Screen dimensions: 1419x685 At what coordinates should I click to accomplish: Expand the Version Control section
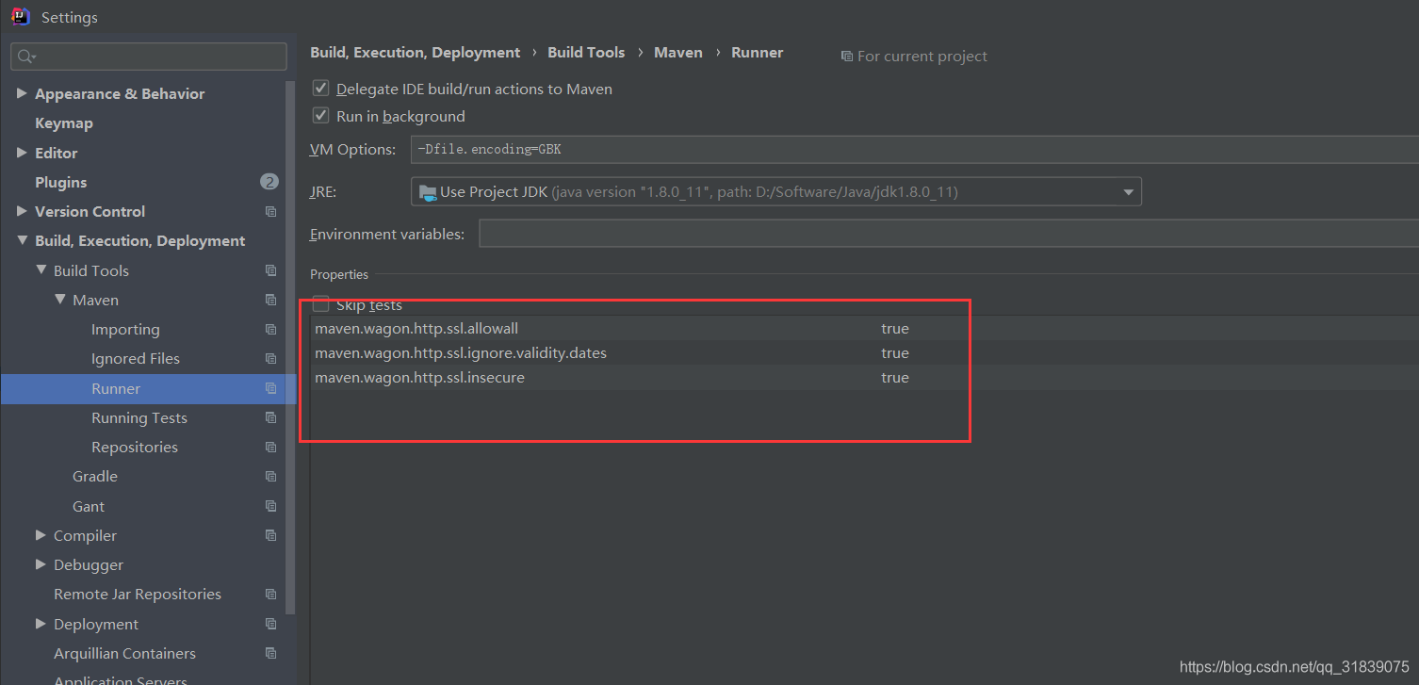(22, 211)
